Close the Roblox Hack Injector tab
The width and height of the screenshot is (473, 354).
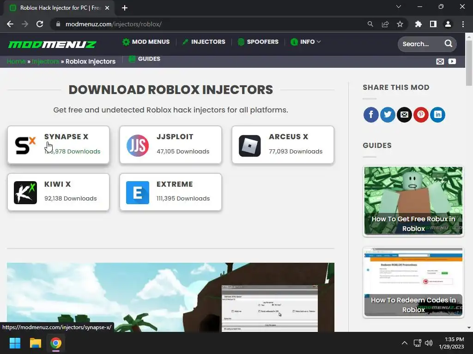point(107,8)
